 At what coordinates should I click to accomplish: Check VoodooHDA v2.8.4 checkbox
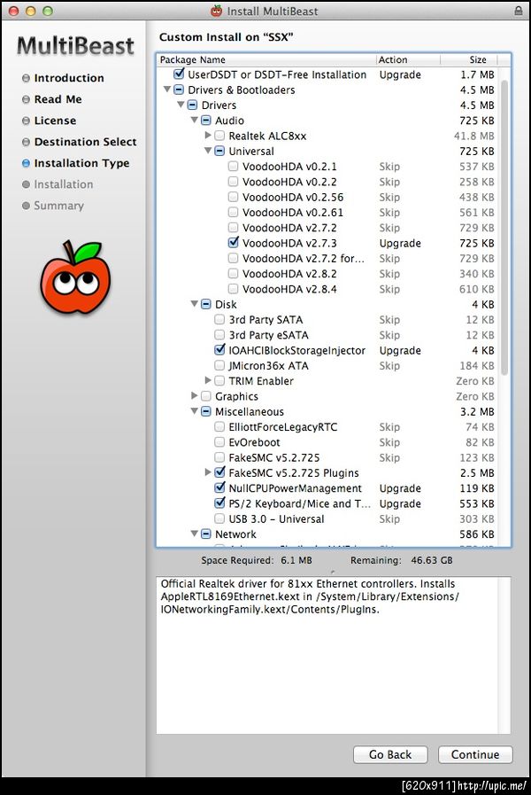pyautogui.click(x=233, y=289)
